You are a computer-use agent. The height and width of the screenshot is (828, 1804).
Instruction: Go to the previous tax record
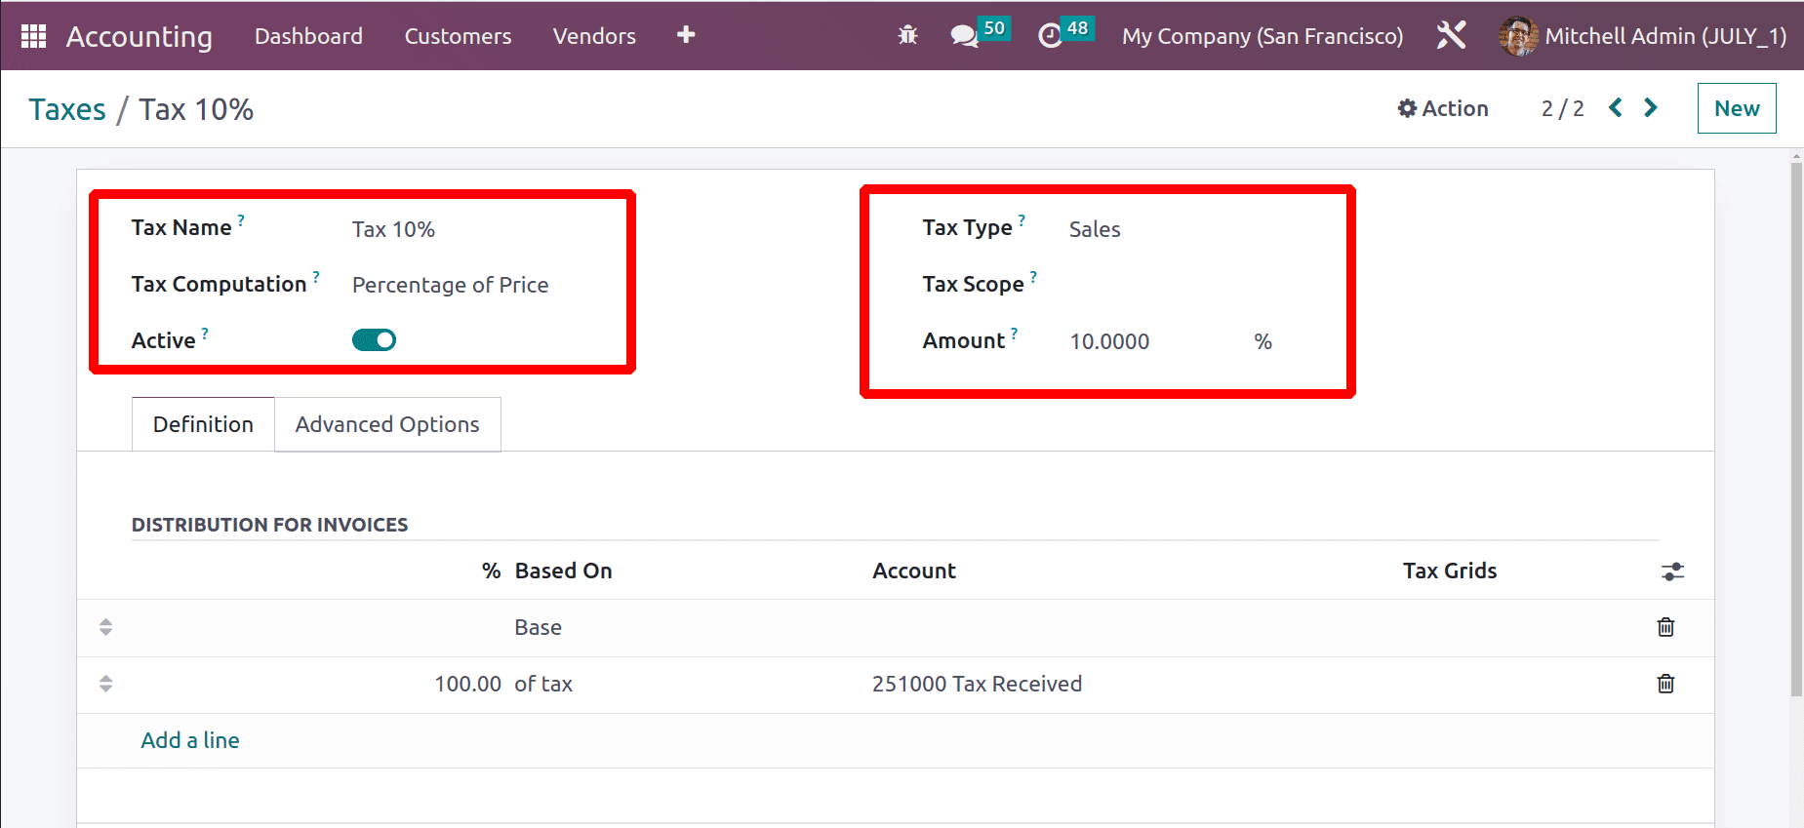[1616, 108]
